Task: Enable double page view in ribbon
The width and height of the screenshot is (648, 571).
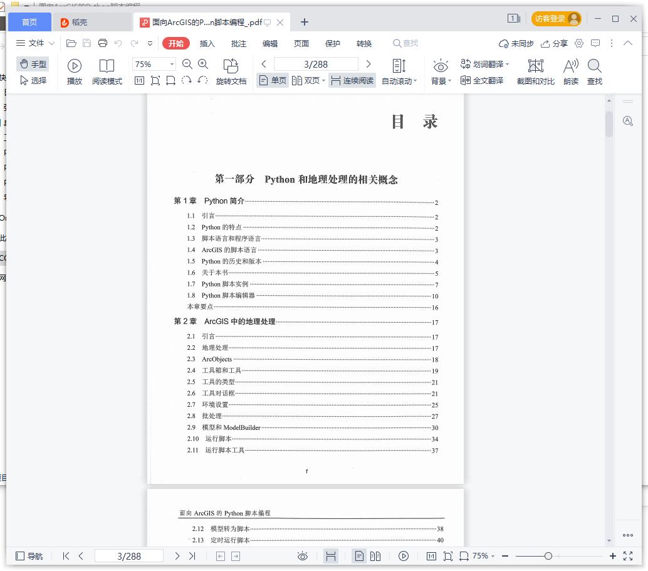Action: click(x=306, y=80)
